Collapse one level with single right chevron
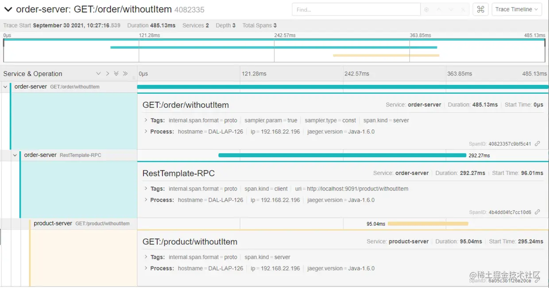Viewport: 549px width, 288px height. pyautogui.click(x=107, y=74)
